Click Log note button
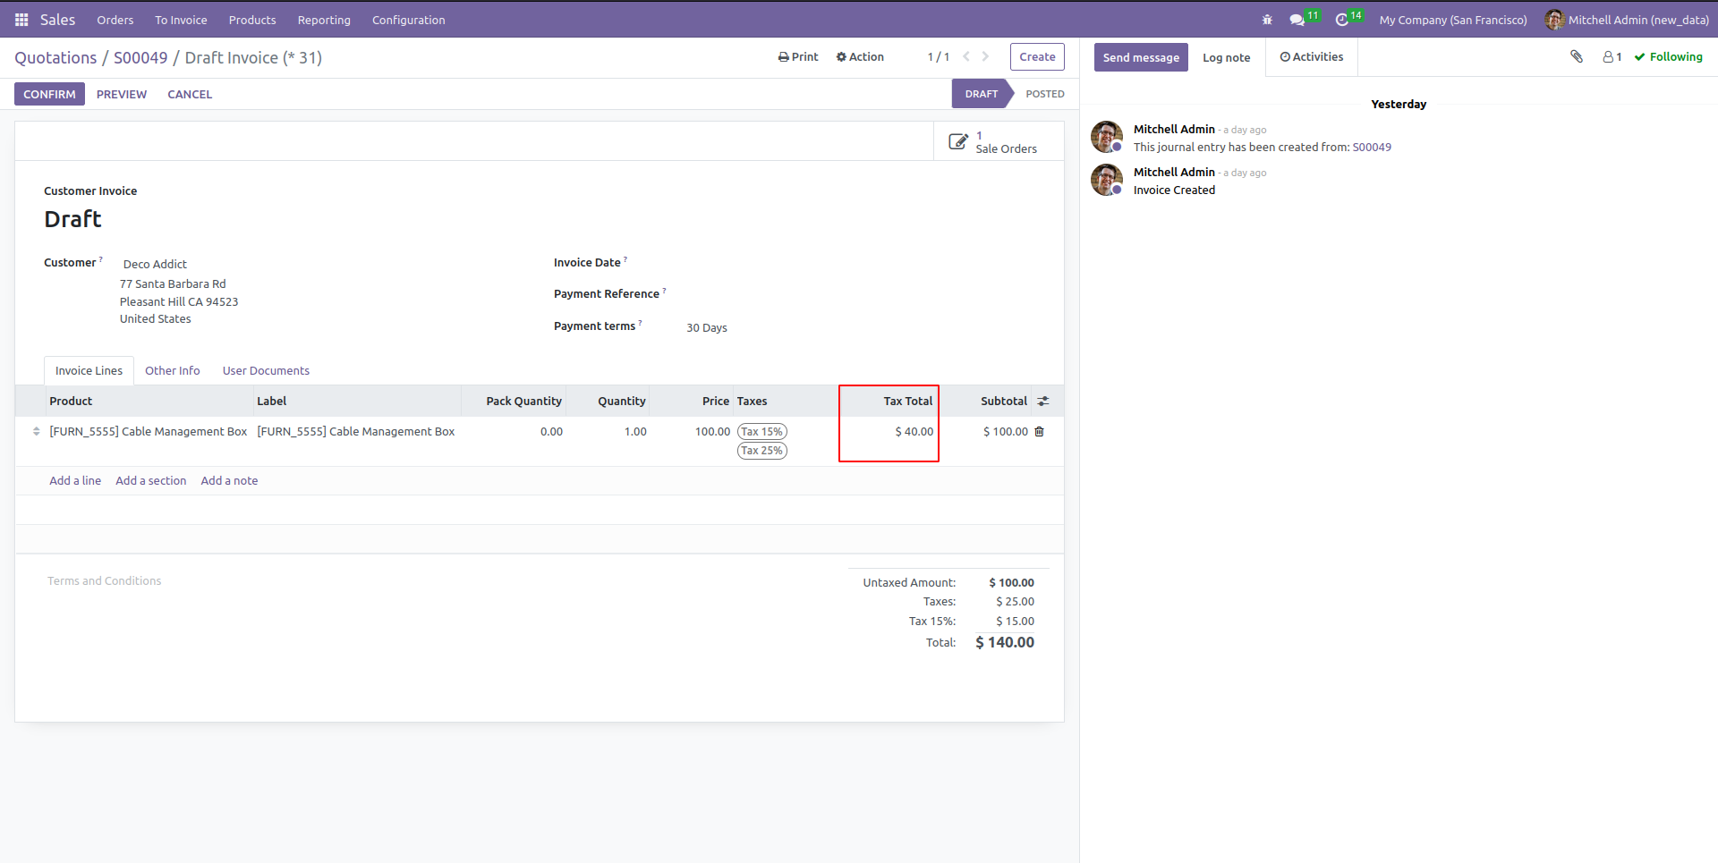 [1226, 57]
